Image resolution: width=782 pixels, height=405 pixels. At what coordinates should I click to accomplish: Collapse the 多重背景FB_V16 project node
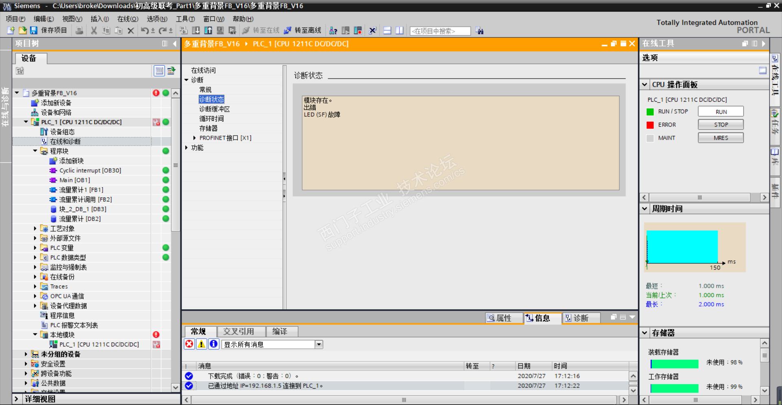pos(17,93)
